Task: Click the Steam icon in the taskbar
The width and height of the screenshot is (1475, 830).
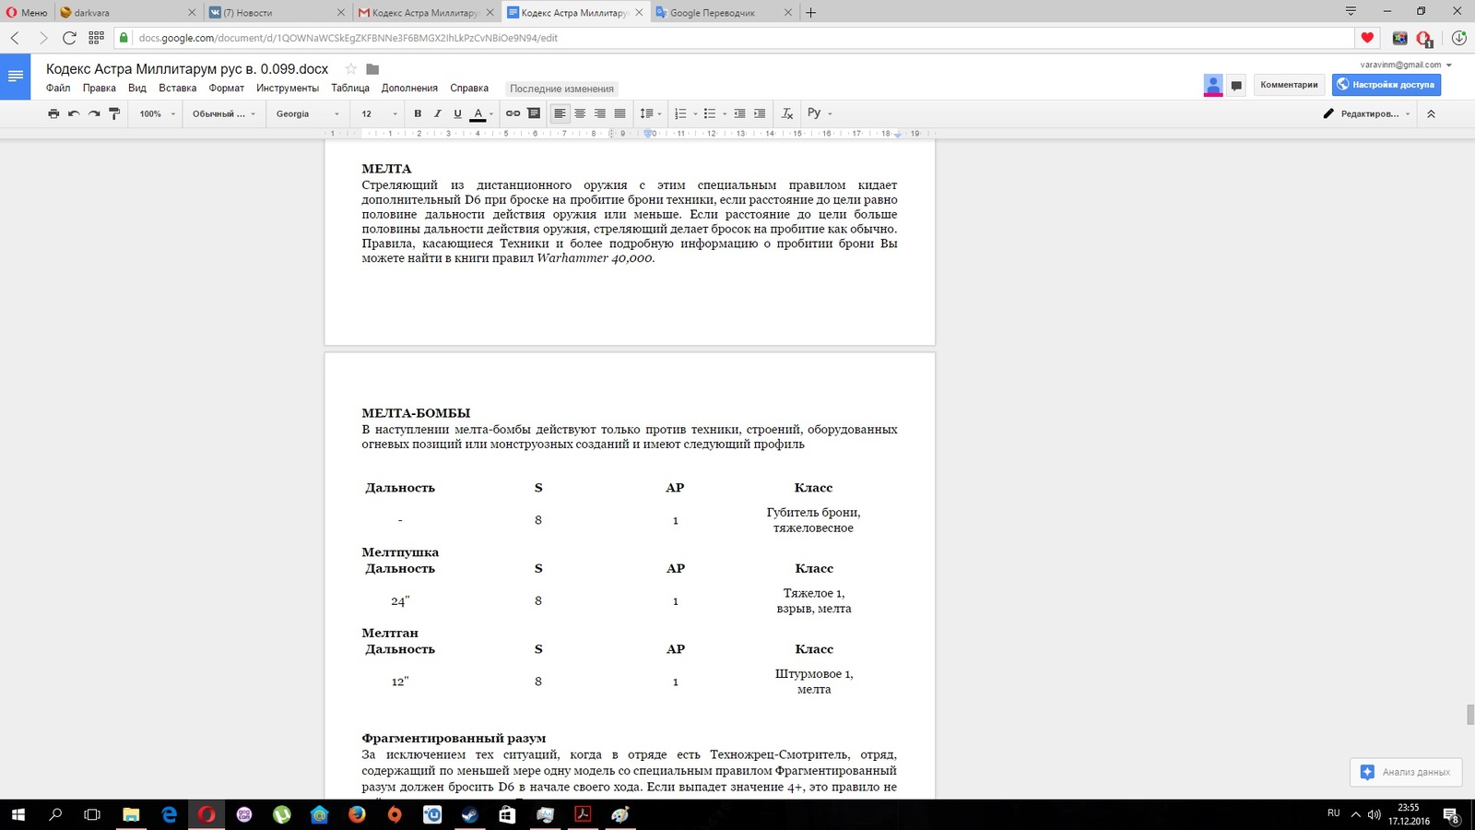Action: tap(469, 814)
